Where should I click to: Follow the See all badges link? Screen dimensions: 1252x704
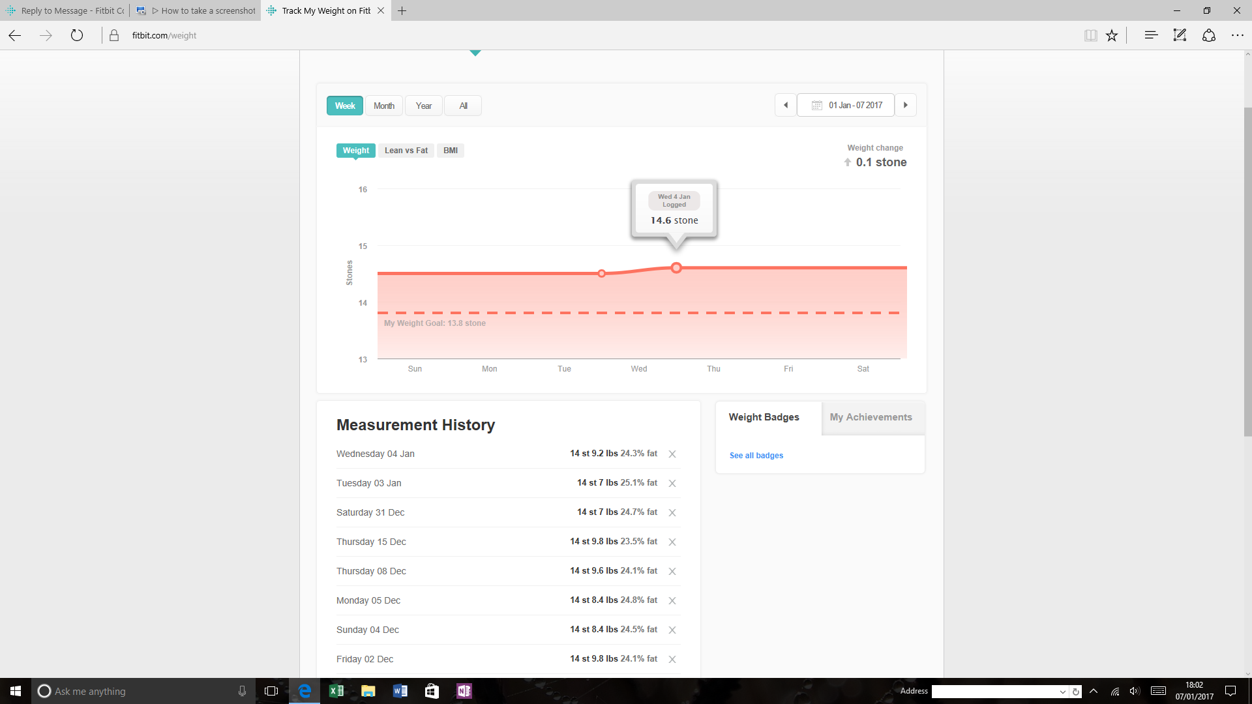[756, 456]
